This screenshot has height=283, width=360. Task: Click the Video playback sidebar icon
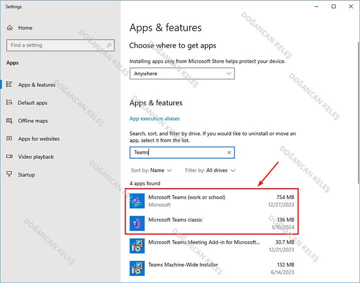point(9,157)
